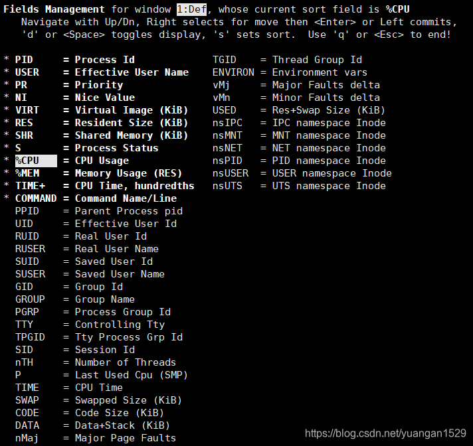Viewport: 473px width, 446px height.
Task: Click 'Process Status' description text
Action: (x=117, y=148)
